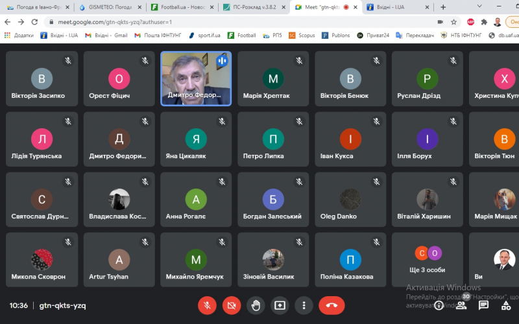Image resolution: width=519 pixels, height=324 pixels.
Task: Switch to Погода в Івано-Фр browser tab
Action: tap(37, 7)
